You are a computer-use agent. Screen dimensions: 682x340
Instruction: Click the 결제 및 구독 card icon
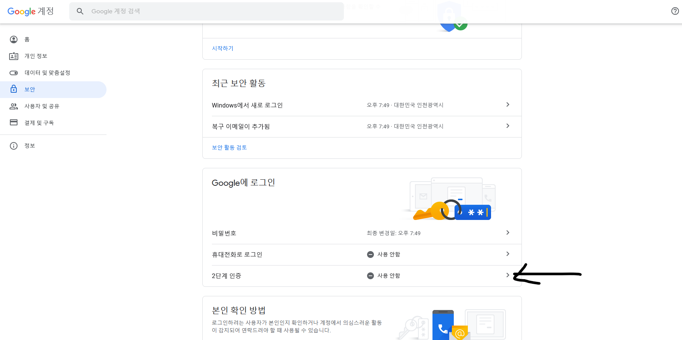click(x=14, y=122)
